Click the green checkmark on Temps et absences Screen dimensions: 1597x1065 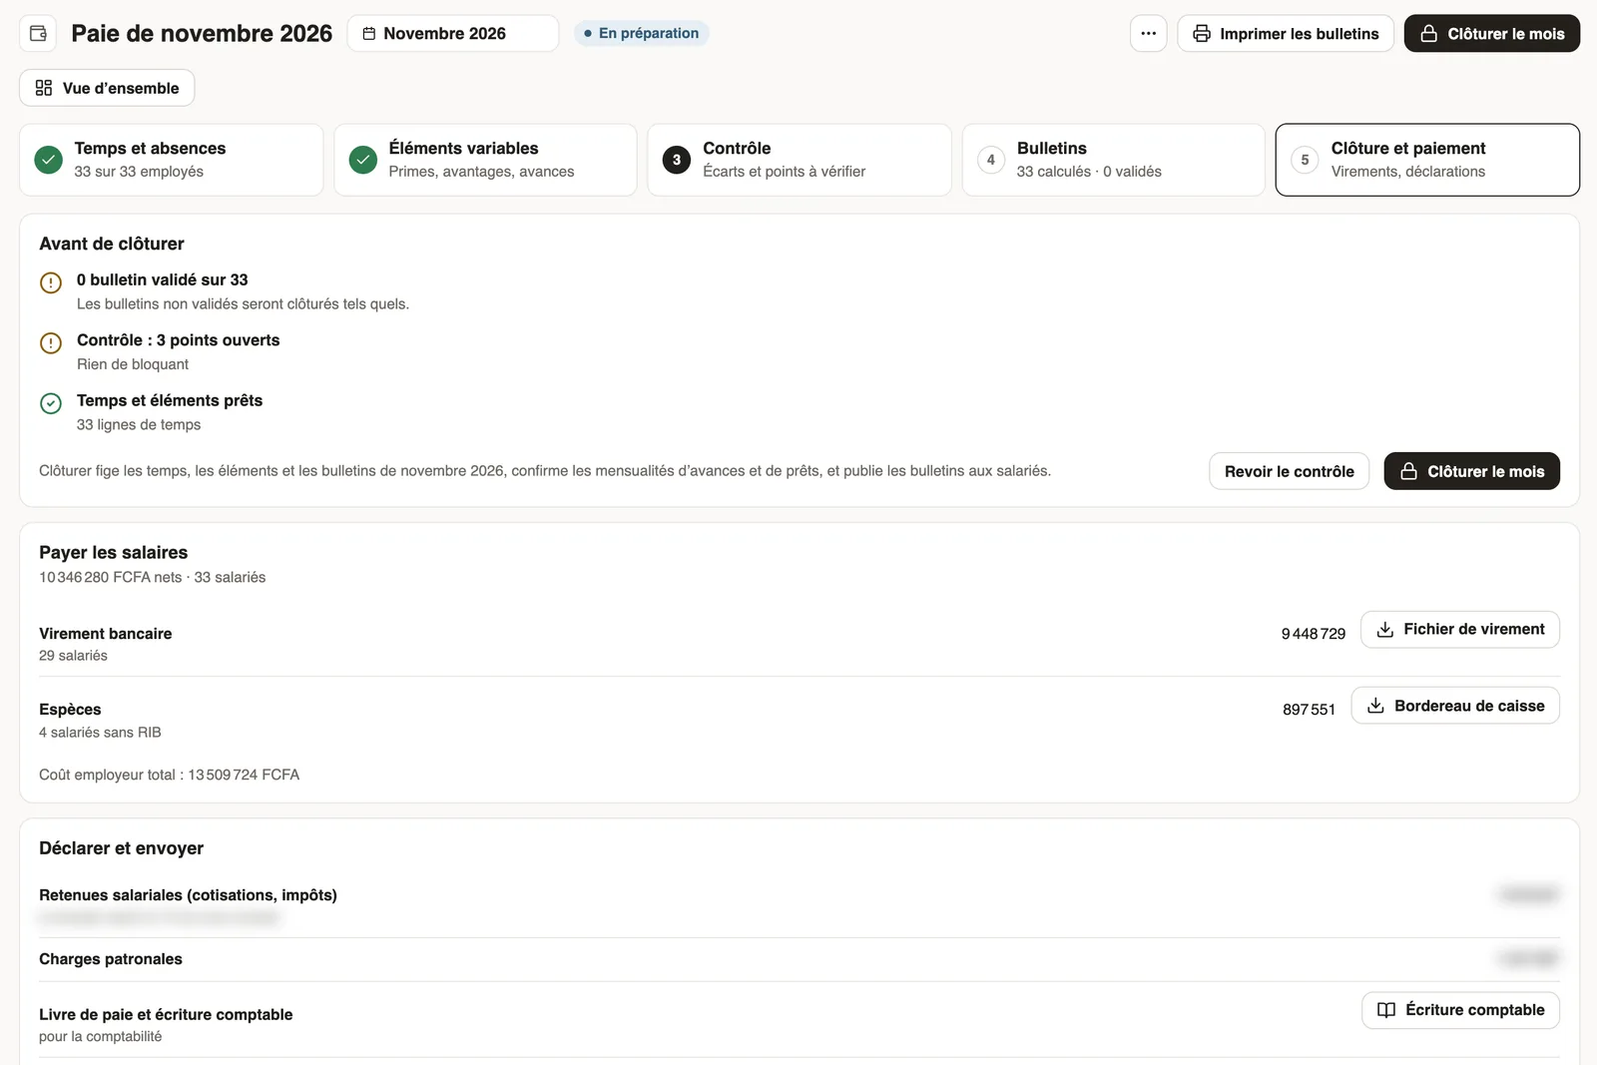(49, 160)
